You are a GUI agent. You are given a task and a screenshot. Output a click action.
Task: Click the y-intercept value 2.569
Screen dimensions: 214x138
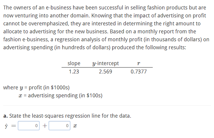pos(105,72)
